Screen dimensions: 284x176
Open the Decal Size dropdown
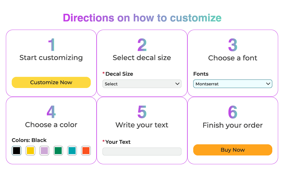coord(142,84)
